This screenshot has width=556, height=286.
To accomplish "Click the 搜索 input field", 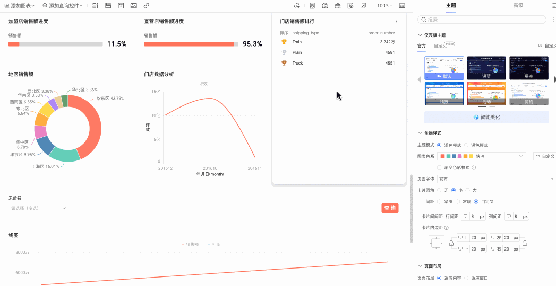I will (x=482, y=20).
